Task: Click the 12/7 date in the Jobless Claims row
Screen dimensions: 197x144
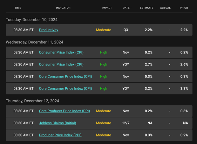Action: (126, 123)
